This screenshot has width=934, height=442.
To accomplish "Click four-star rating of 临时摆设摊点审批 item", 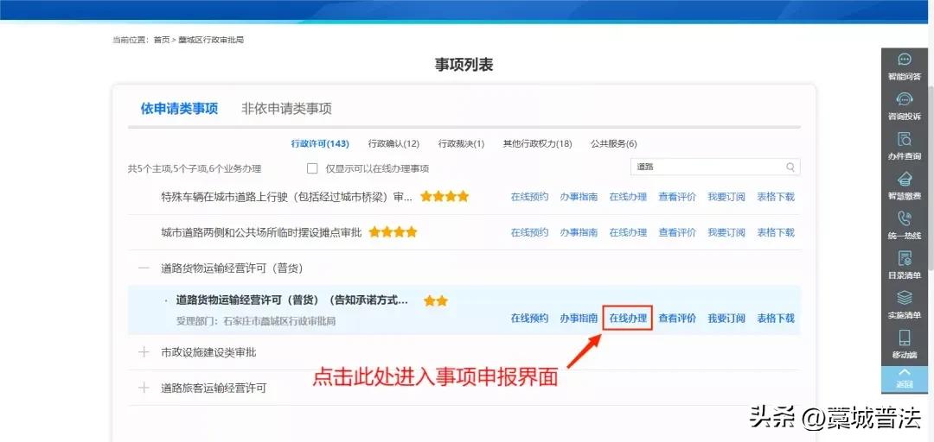I will tap(393, 232).
